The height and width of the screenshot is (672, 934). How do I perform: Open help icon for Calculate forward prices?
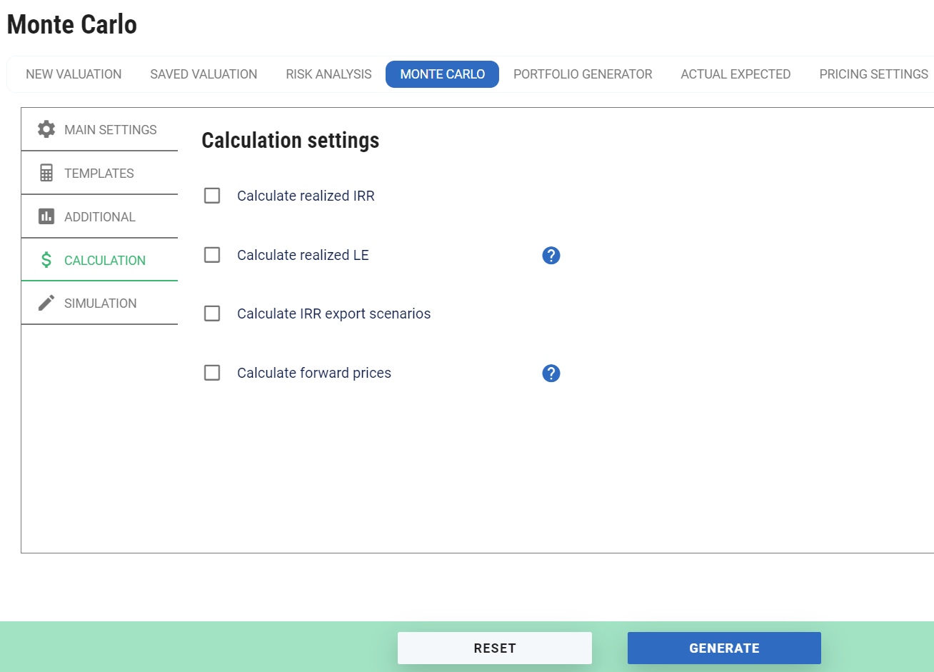[551, 373]
